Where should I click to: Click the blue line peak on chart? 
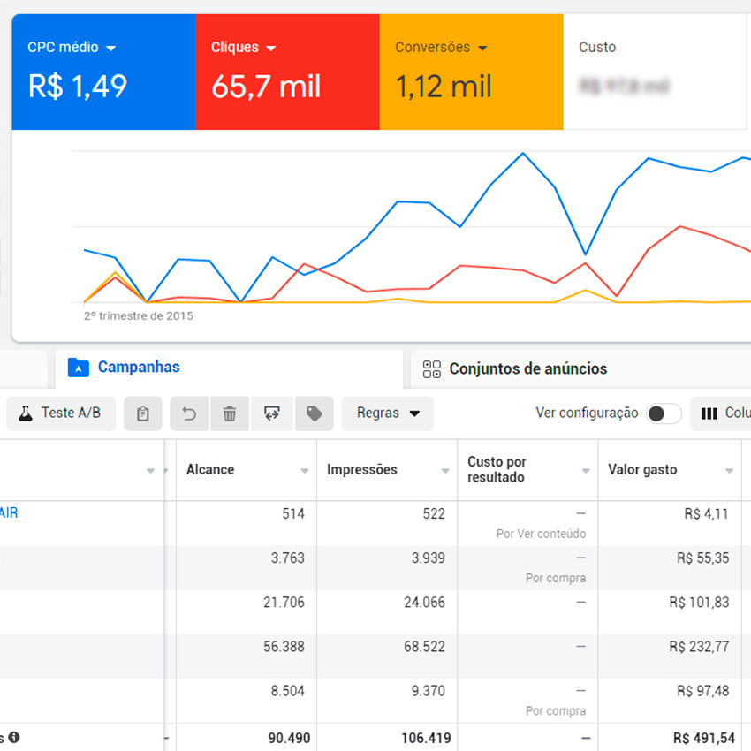tap(522, 154)
